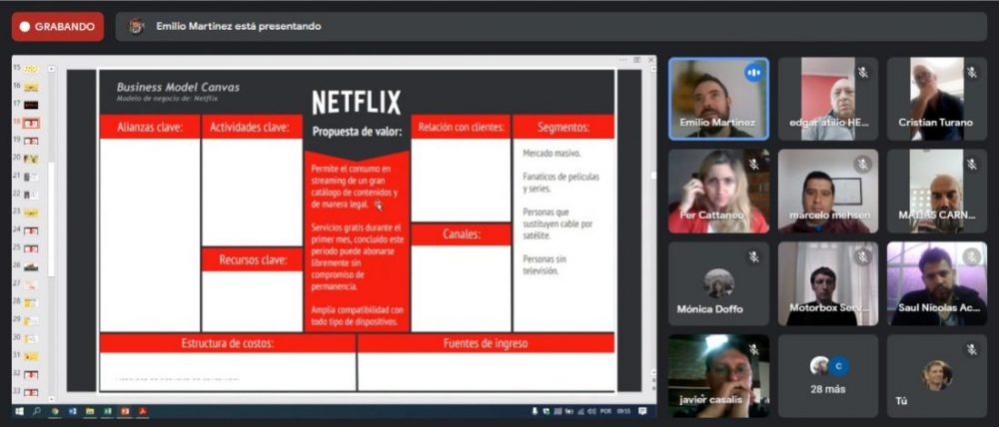This screenshot has width=999, height=427.
Task: Click the Segmentos header
Action: tap(563, 127)
